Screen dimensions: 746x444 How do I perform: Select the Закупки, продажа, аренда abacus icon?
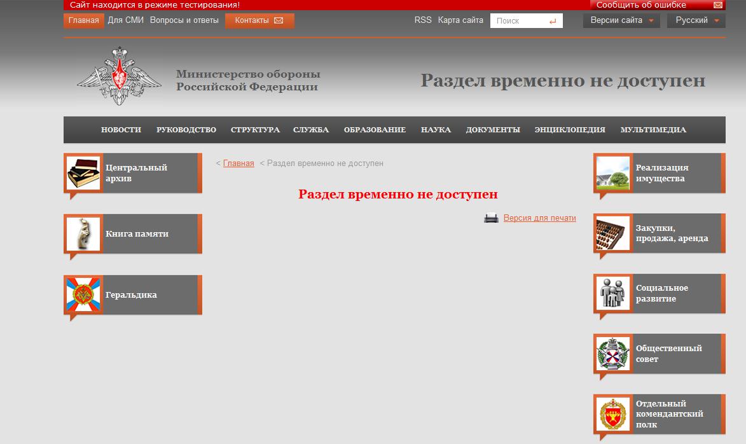(613, 233)
